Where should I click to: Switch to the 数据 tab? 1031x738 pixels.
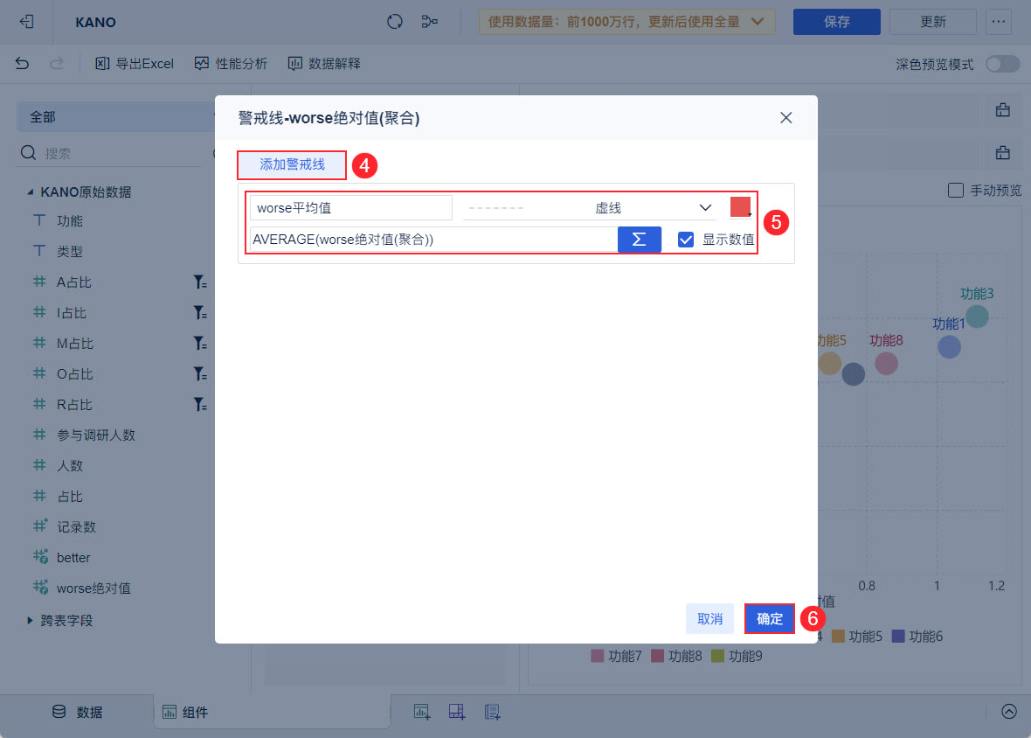pyautogui.click(x=77, y=713)
